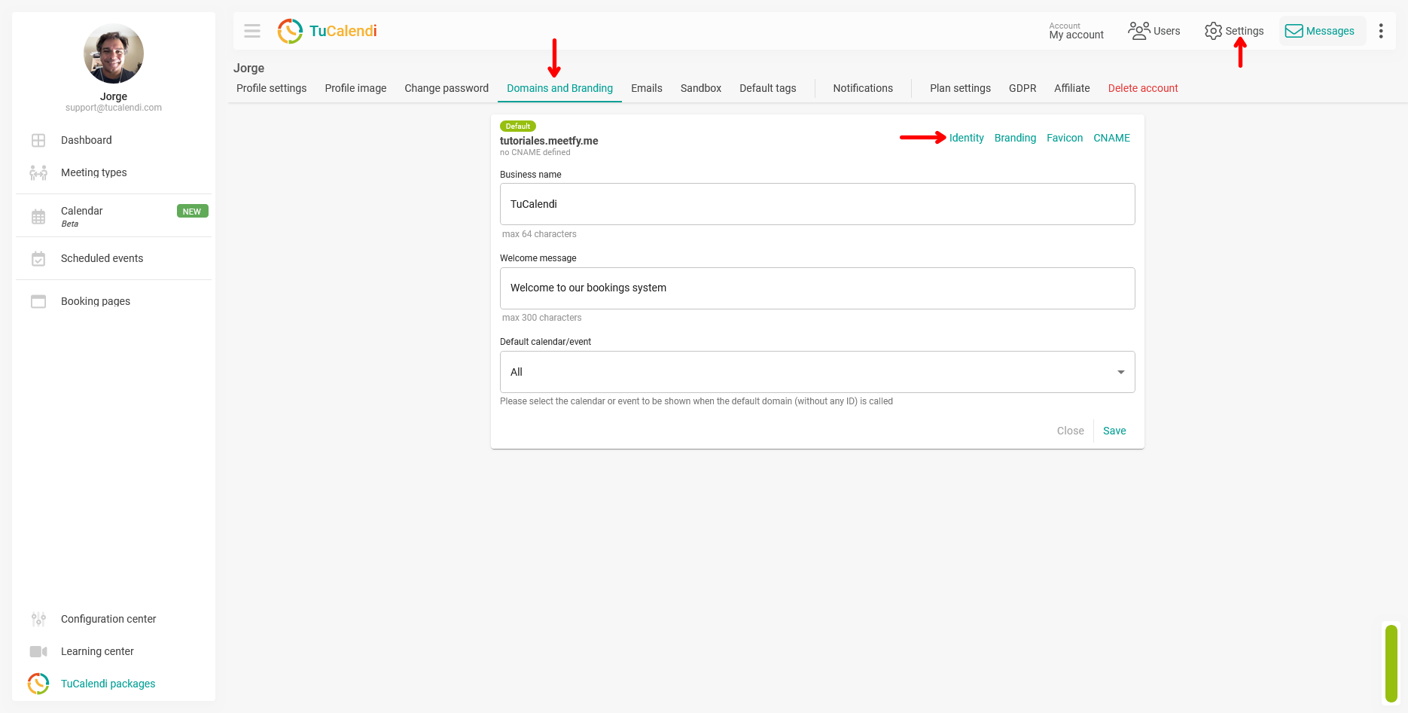This screenshot has height=713, width=1408.
Task: Open Scheduled events
Action: point(102,258)
